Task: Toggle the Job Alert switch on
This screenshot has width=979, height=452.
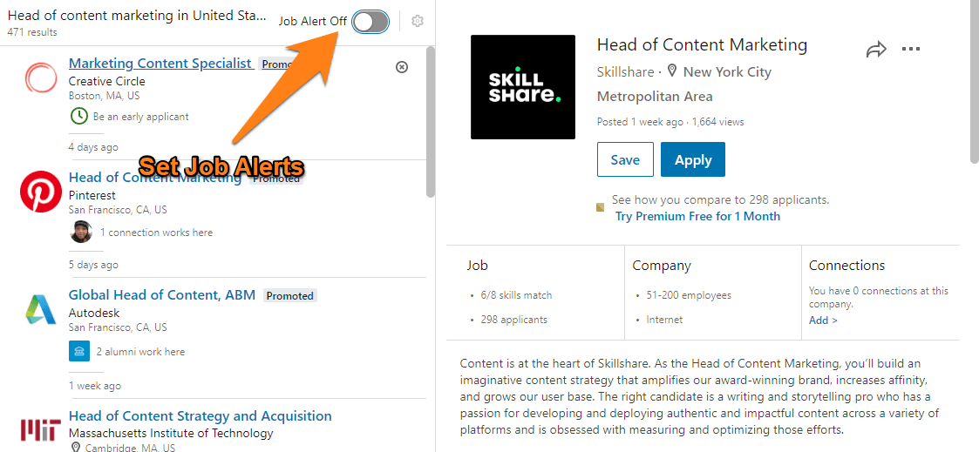Action: tap(371, 22)
